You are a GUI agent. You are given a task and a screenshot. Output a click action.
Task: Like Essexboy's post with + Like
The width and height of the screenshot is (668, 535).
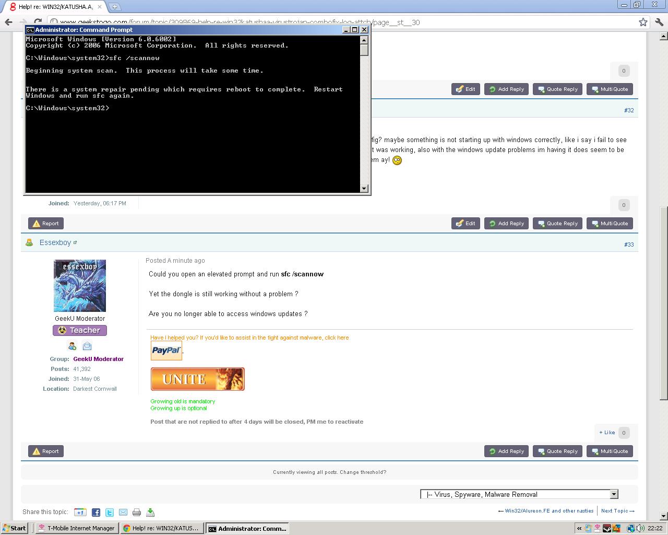click(607, 433)
